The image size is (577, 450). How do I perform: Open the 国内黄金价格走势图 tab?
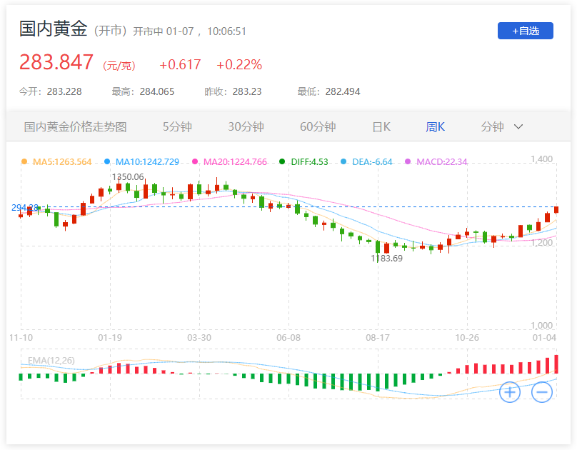[76, 127]
